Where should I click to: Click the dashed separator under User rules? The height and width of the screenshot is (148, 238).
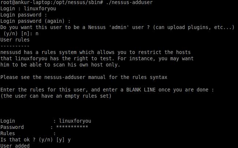15,46
